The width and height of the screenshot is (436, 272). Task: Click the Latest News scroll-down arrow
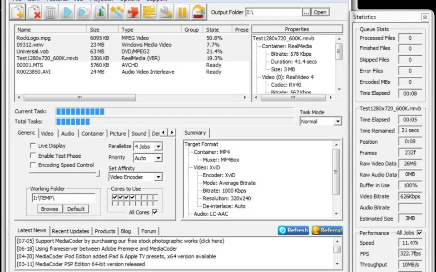(x=337, y=264)
